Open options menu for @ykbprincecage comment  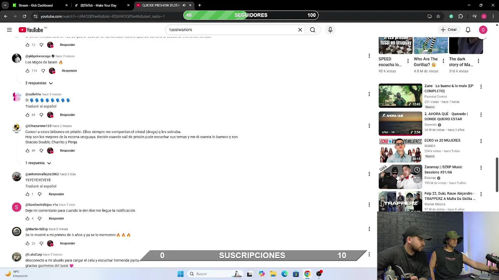369,56
